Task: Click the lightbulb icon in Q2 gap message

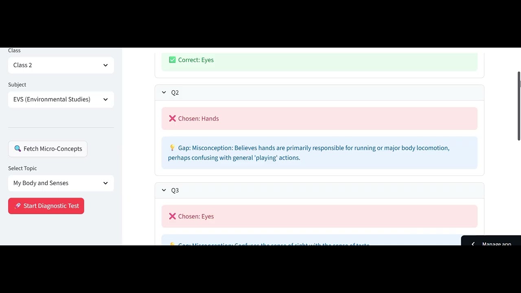Action: click(x=172, y=148)
